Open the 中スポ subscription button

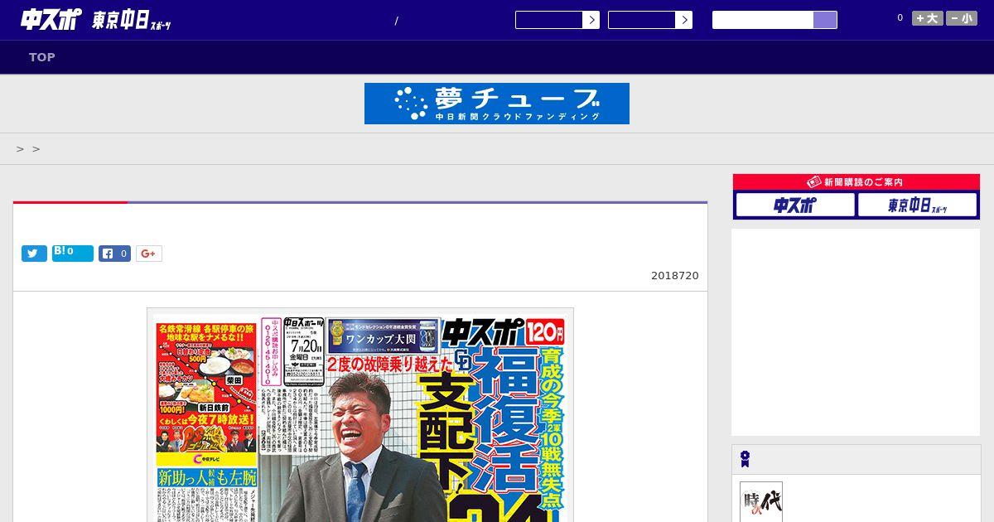(795, 205)
